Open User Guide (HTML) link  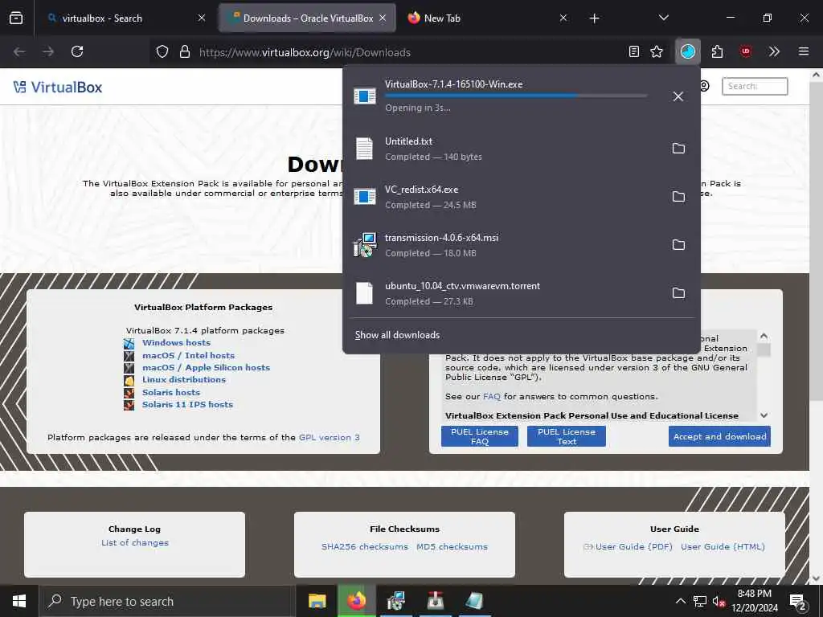[x=723, y=546]
